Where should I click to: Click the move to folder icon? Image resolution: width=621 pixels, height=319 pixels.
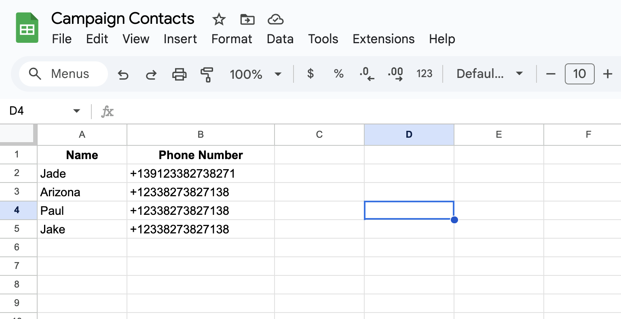[247, 19]
